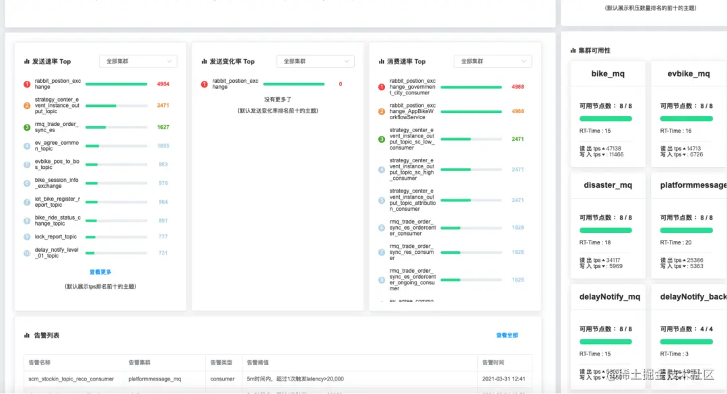Open the bike_mq cluster card
Viewport: 727px width, 394px height.
[608, 114]
